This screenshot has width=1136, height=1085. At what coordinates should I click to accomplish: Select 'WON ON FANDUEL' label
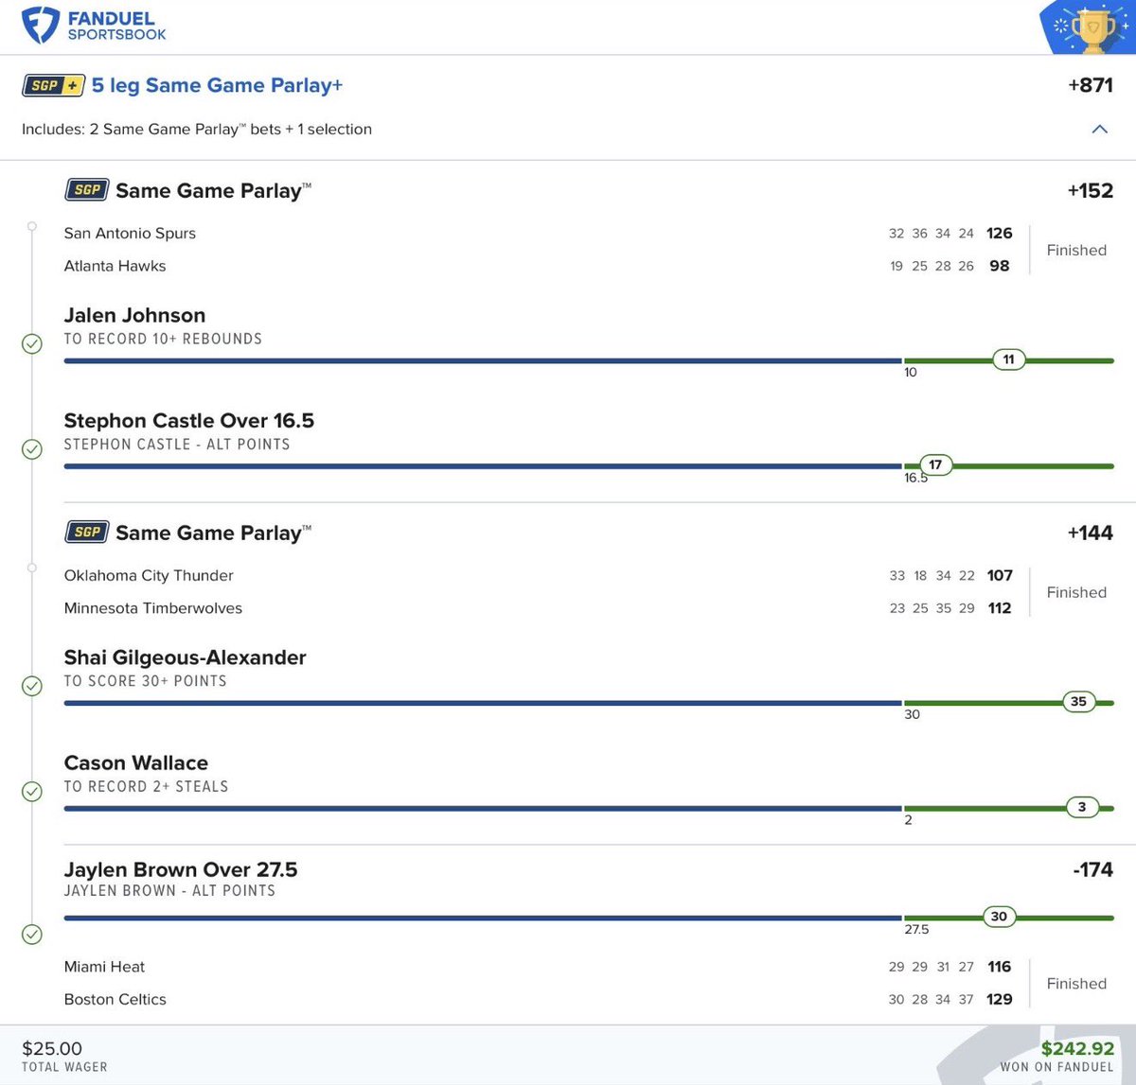[x=1057, y=1067]
